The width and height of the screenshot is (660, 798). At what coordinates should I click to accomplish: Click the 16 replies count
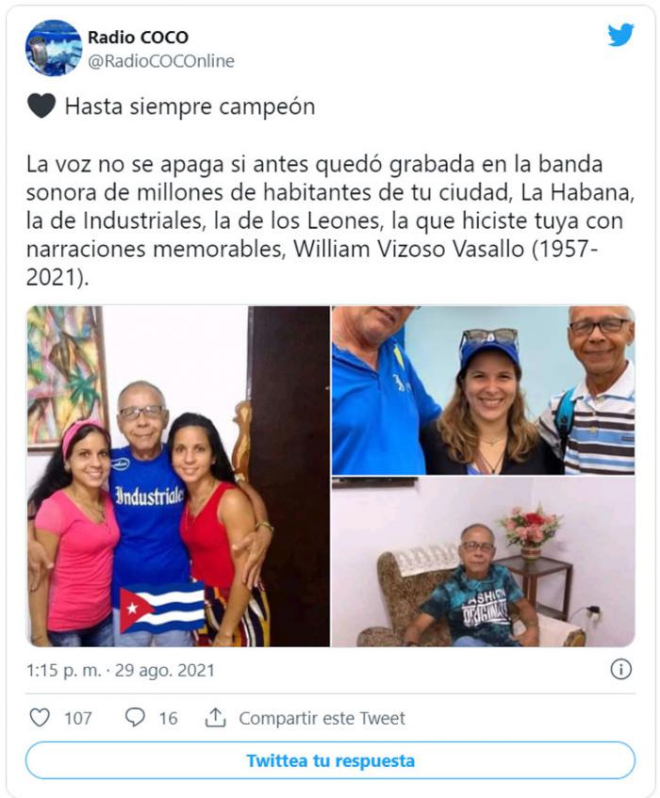tap(168, 718)
